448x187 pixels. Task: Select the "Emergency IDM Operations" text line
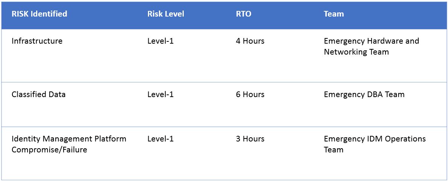[x=375, y=139]
